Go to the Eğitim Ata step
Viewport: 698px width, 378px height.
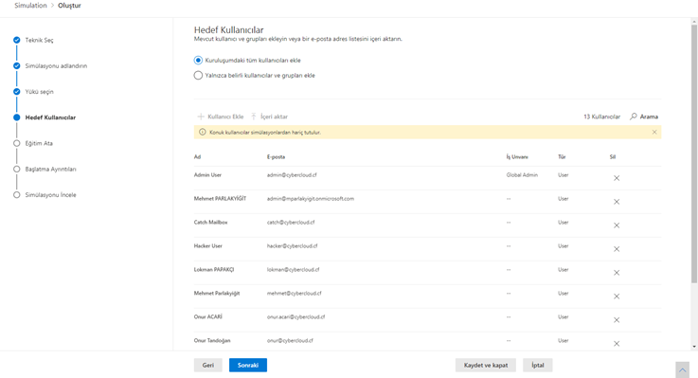pyautogui.click(x=39, y=143)
